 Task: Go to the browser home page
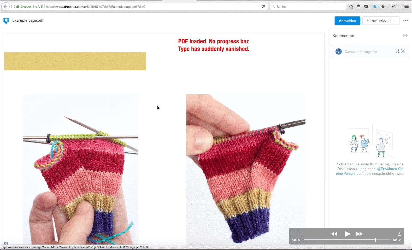coord(383,7)
